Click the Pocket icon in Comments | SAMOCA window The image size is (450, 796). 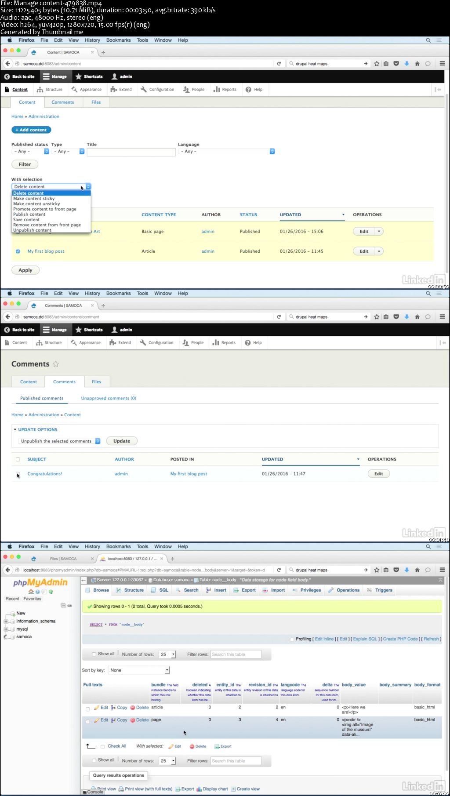(396, 317)
